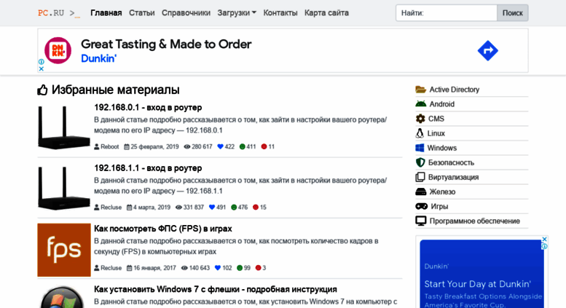
Task: Click the penguin icon next to Linux
Action: tap(420, 133)
